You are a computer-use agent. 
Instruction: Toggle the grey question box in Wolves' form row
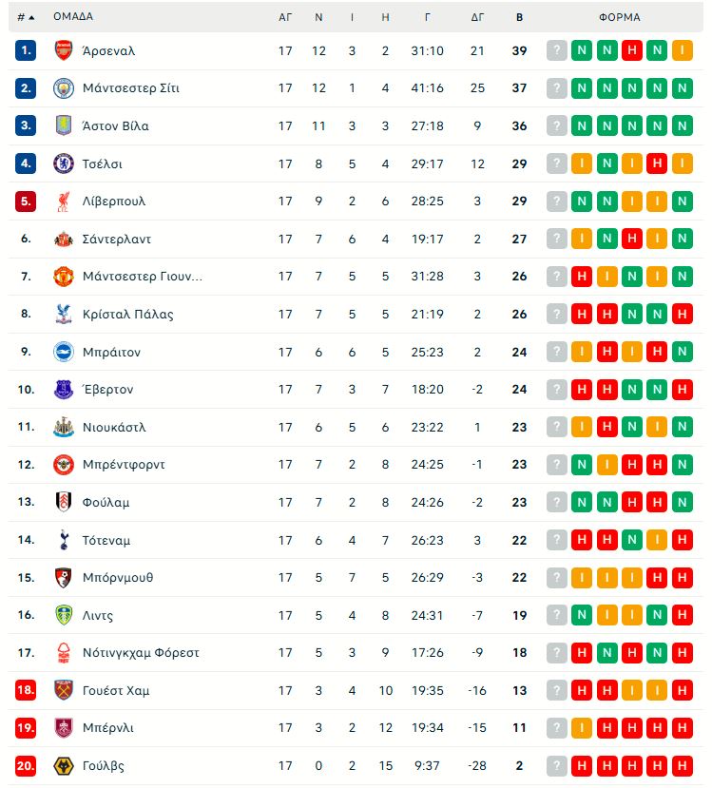(x=556, y=766)
